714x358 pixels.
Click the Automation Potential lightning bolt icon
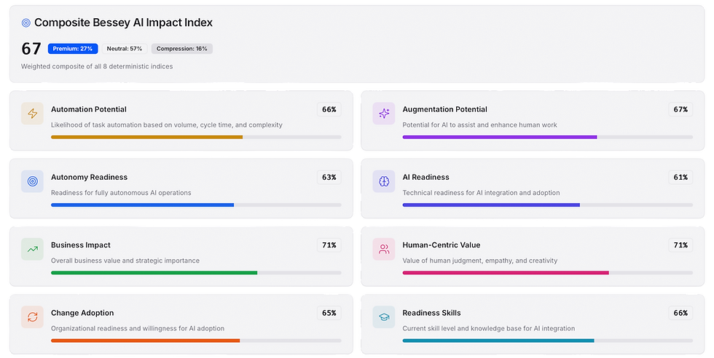pyautogui.click(x=32, y=114)
